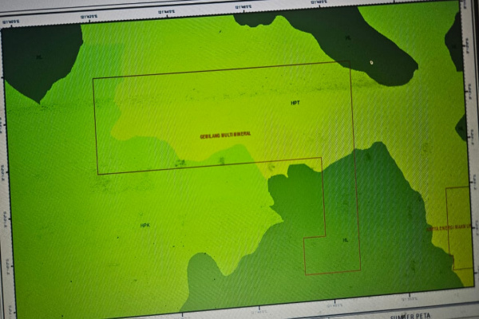The image size is (479, 319).
Task: Click the HL label inside the red concession notch
Action: (x=345, y=239)
